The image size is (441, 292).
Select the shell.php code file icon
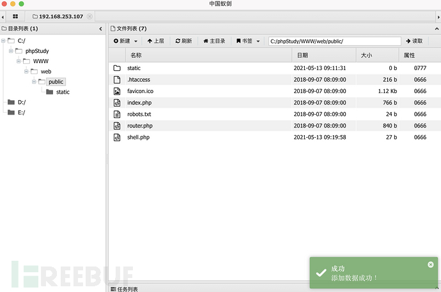(117, 137)
